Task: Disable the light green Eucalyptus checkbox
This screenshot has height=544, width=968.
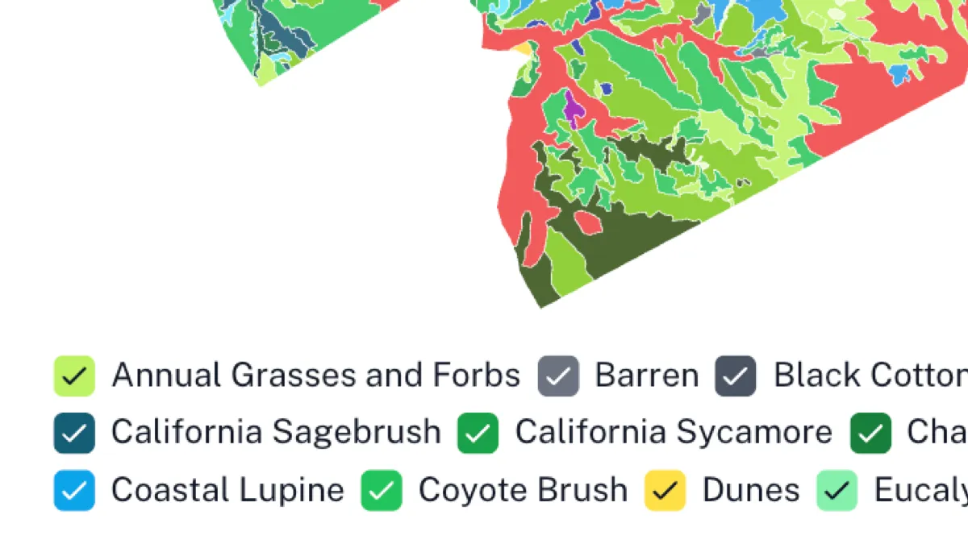Action: (837, 491)
